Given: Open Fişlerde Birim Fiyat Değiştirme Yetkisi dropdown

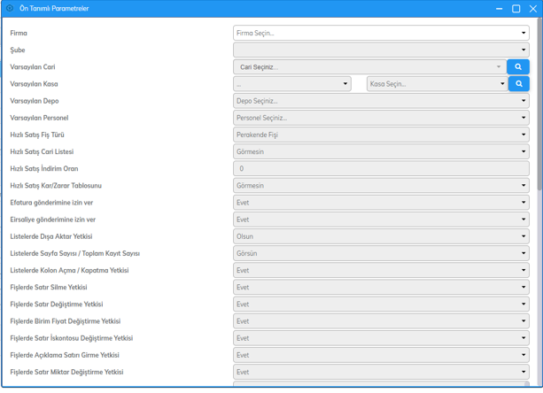Looking at the screenshot, I should pyautogui.click(x=381, y=321).
